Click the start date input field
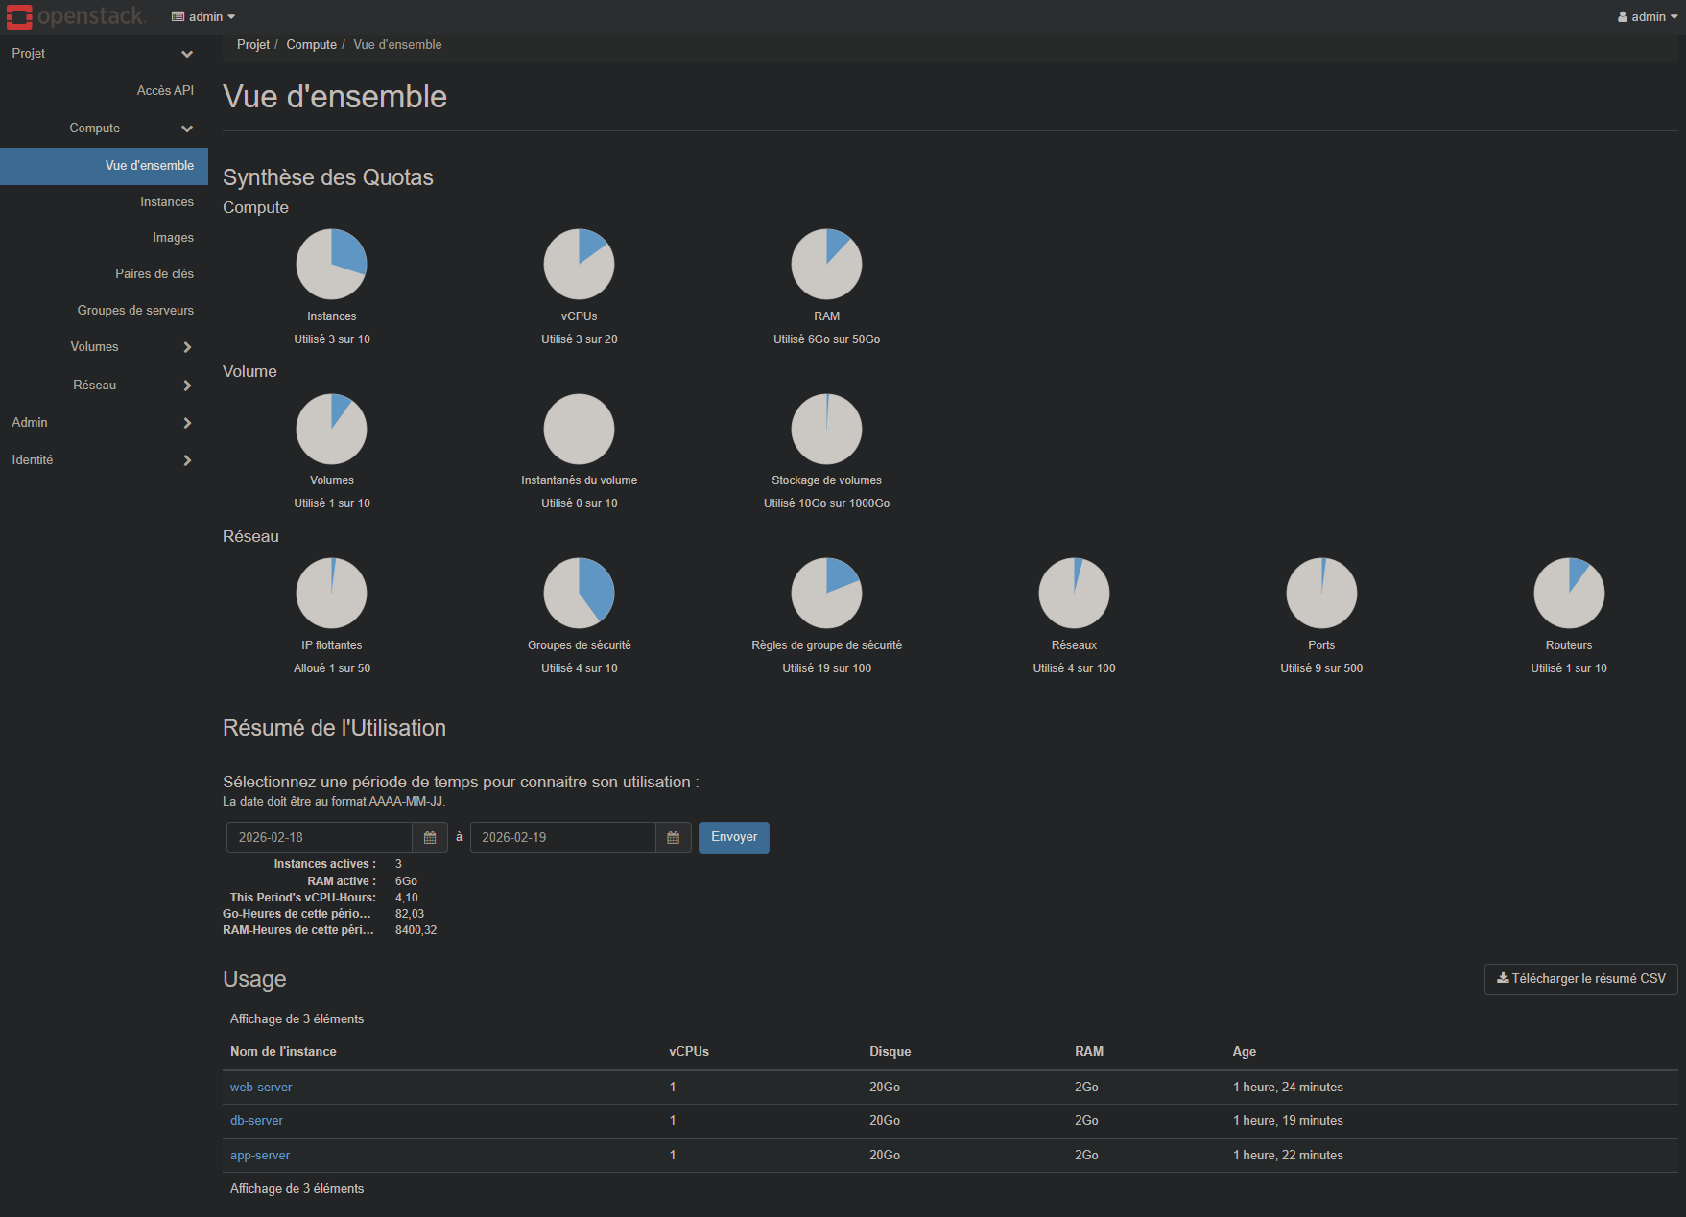 320,837
